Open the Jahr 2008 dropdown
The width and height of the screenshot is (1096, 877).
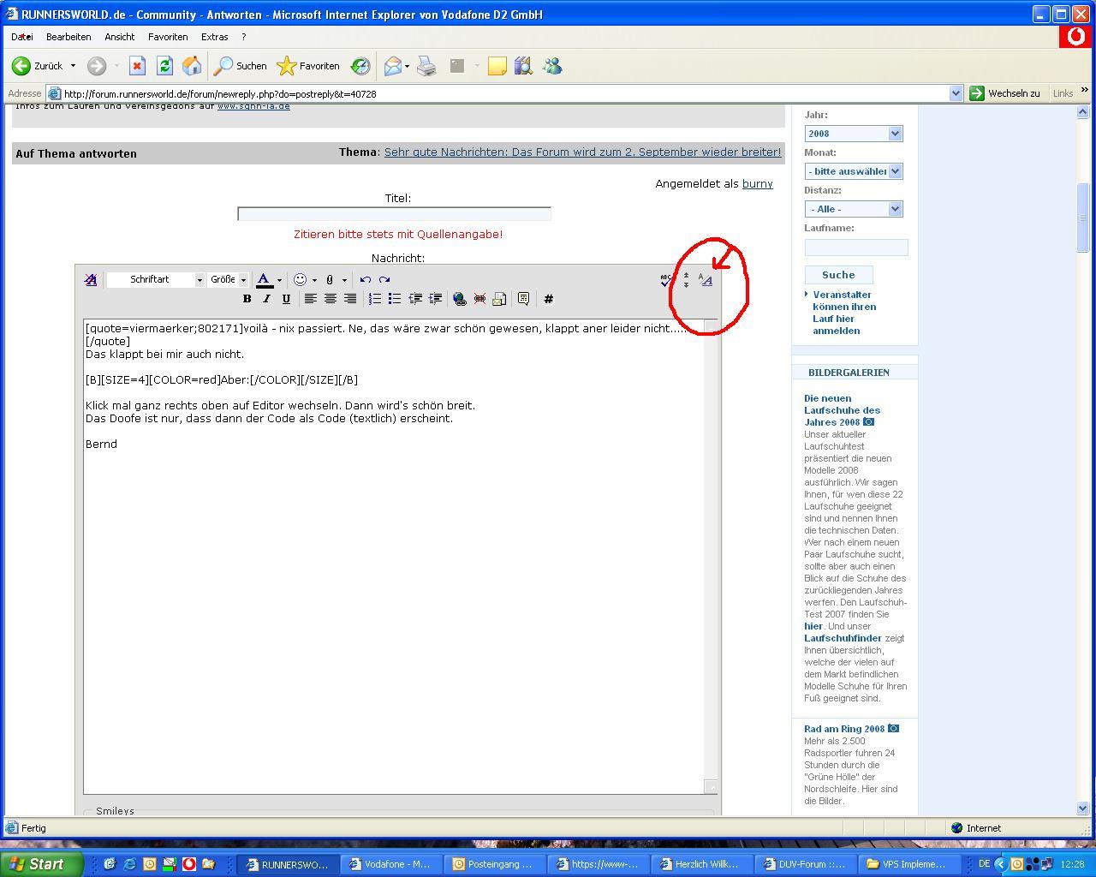[853, 134]
